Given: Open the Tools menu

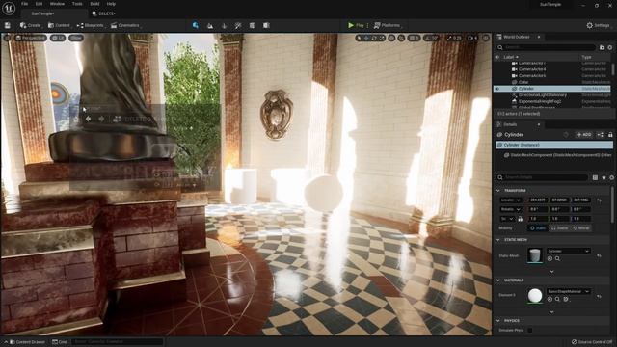Looking at the screenshot, I should [x=77, y=4].
